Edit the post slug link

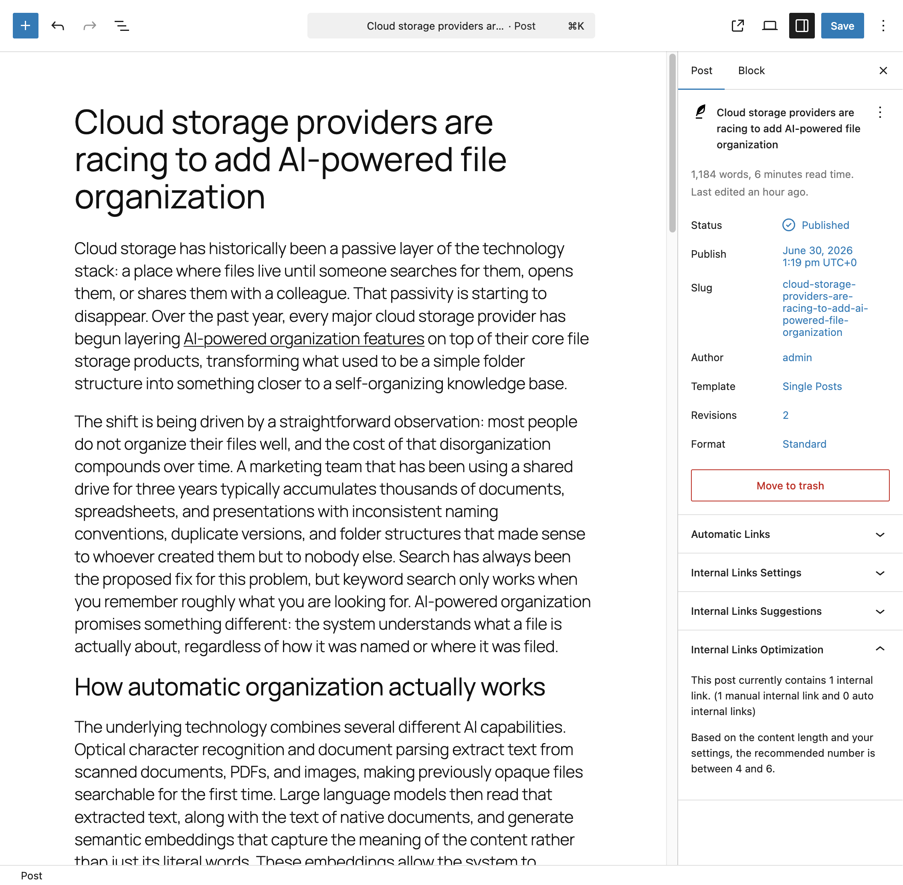(825, 308)
